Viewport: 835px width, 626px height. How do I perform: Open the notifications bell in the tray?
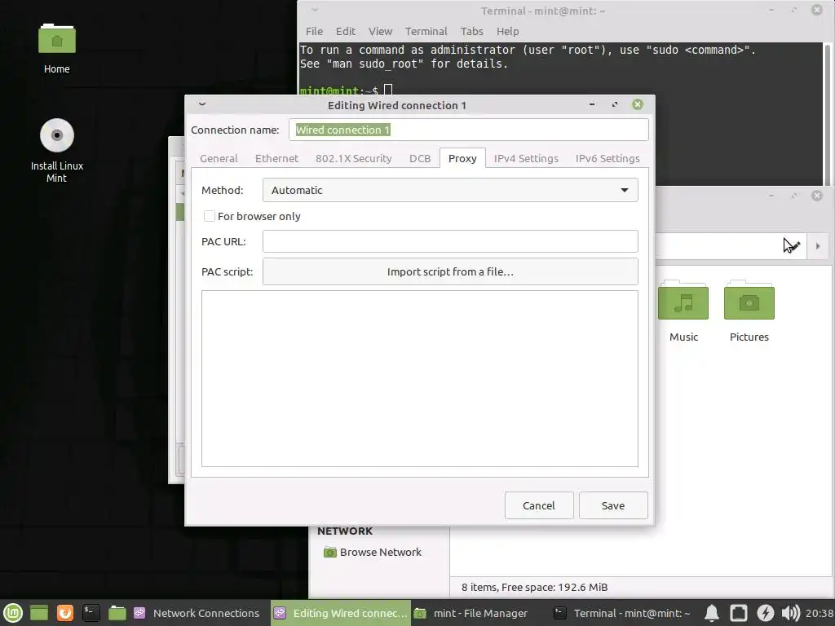pyautogui.click(x=712, y=613)
